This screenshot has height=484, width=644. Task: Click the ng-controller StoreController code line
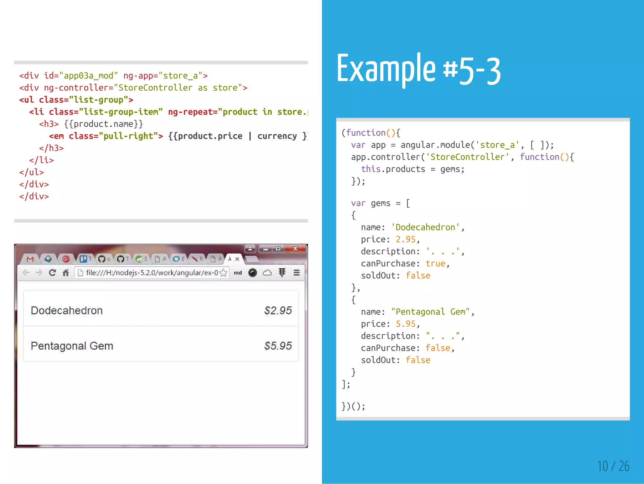coord(133,88)
